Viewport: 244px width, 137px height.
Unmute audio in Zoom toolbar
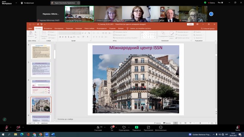click(6, 128)
